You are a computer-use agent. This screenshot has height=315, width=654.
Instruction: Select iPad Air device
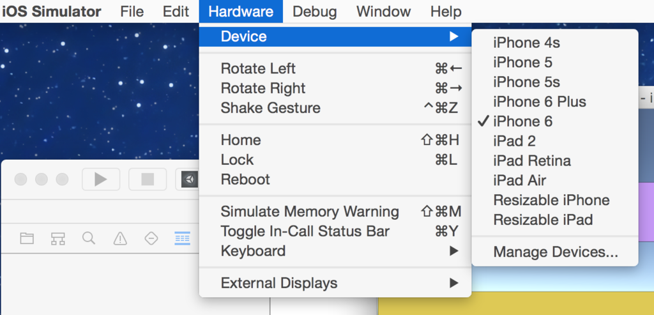coord(555,180)
